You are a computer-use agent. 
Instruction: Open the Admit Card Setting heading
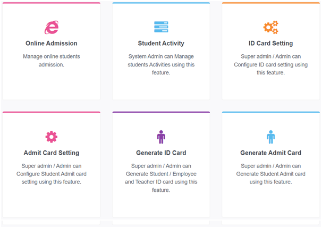(x=52, y=153)
